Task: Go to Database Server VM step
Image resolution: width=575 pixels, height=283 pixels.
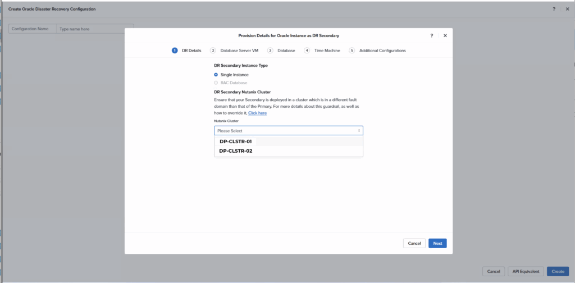Action: [234, 51]
